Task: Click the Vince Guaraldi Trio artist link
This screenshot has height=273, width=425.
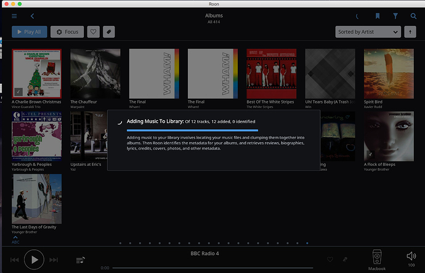Action: 26,107
